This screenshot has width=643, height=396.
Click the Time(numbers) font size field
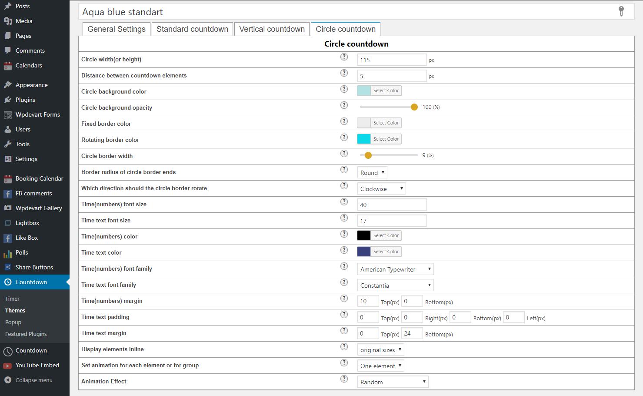392,205
